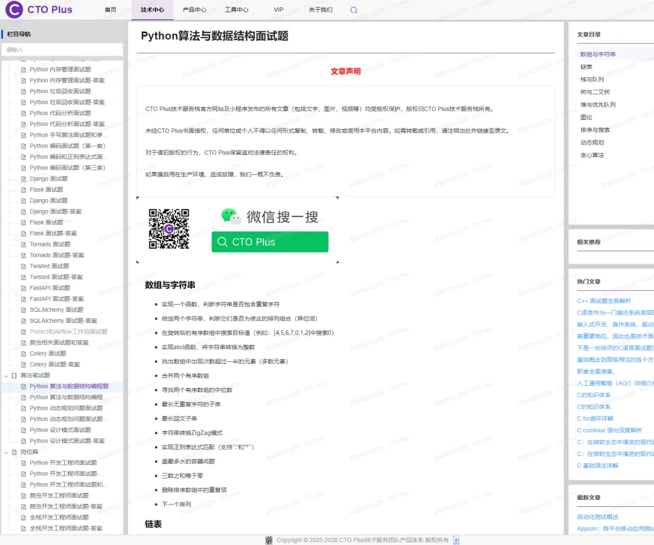Image resolution: width=654 pixels, height=545 pixels.
Task: Open the search magnifier in top navigation
Action: coord(354,10)
